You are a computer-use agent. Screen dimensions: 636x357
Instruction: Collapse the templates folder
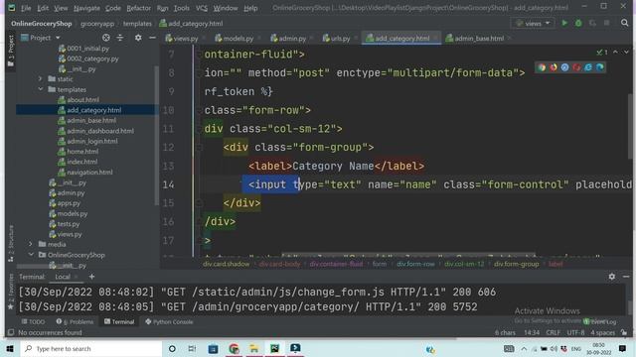40,89
